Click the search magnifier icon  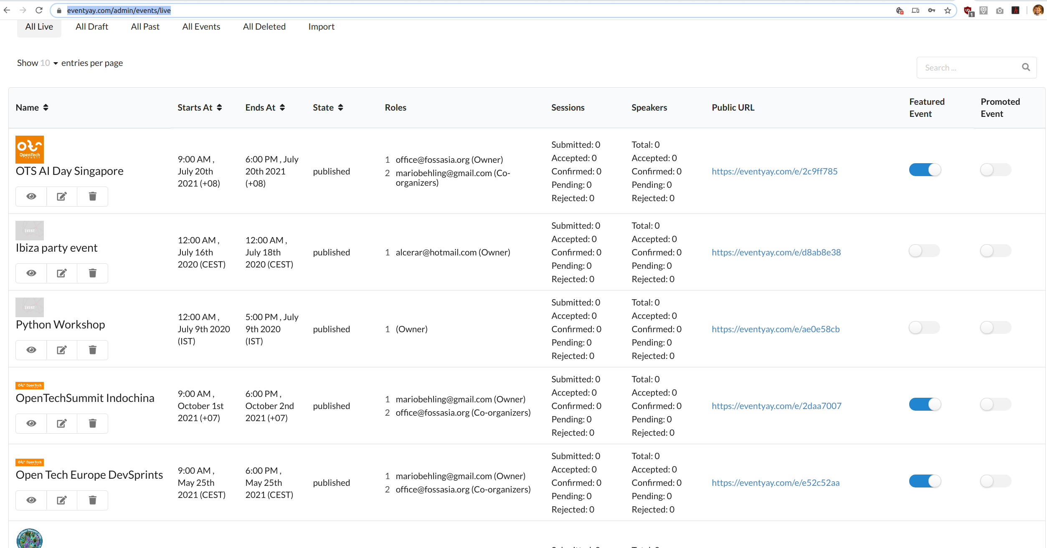click(1026, 67)
